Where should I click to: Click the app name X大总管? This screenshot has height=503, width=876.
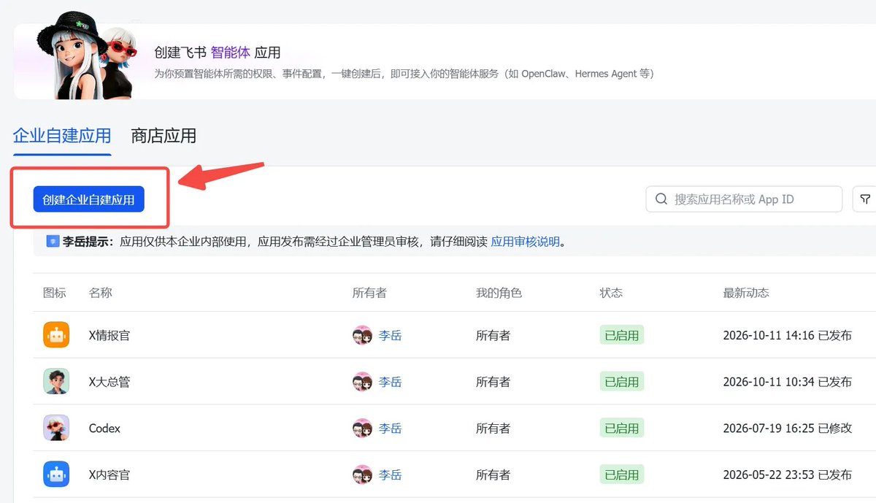pyautogui.click(x=109, y=382)
